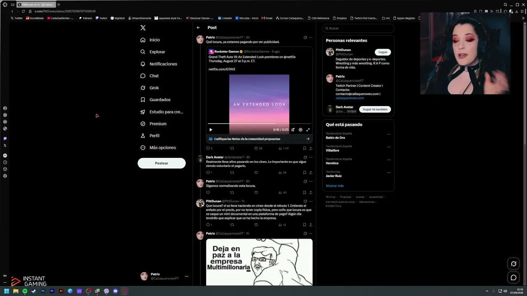The width and height of the screenshot is (527, 296).
Task: Click 'Mostrar más' under trends
Action: (334, 186)
